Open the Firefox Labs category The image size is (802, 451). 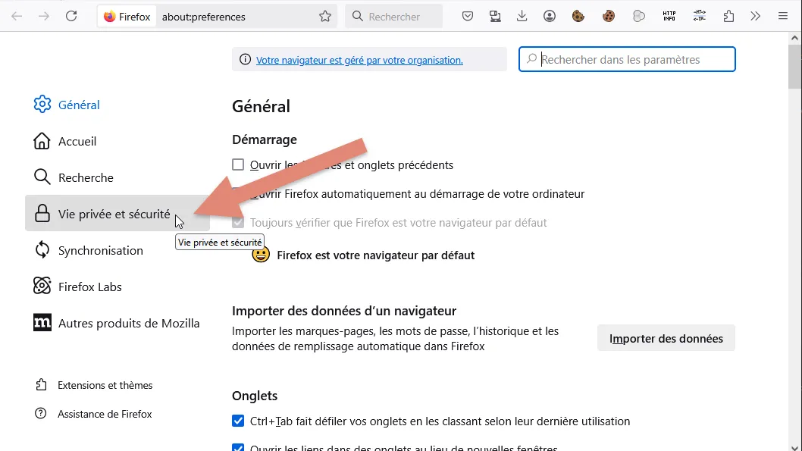[117, 287]
